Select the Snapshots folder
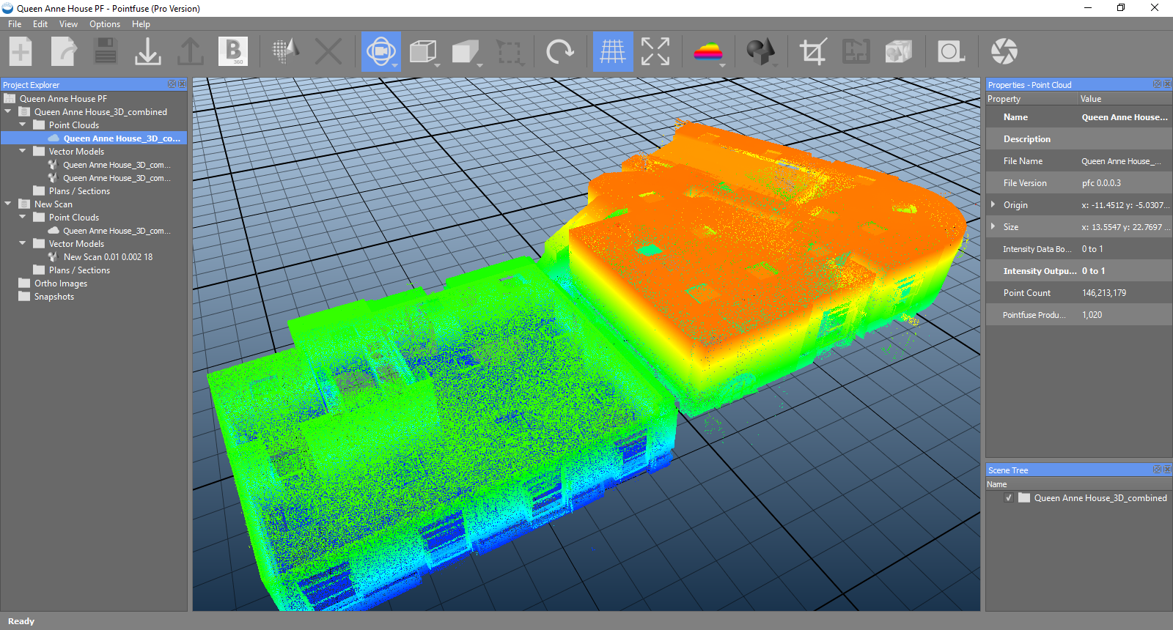 click(x=54, y=296)
